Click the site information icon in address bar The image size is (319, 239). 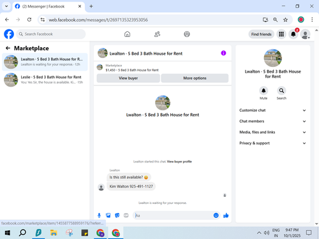click(x=43, y=20)
